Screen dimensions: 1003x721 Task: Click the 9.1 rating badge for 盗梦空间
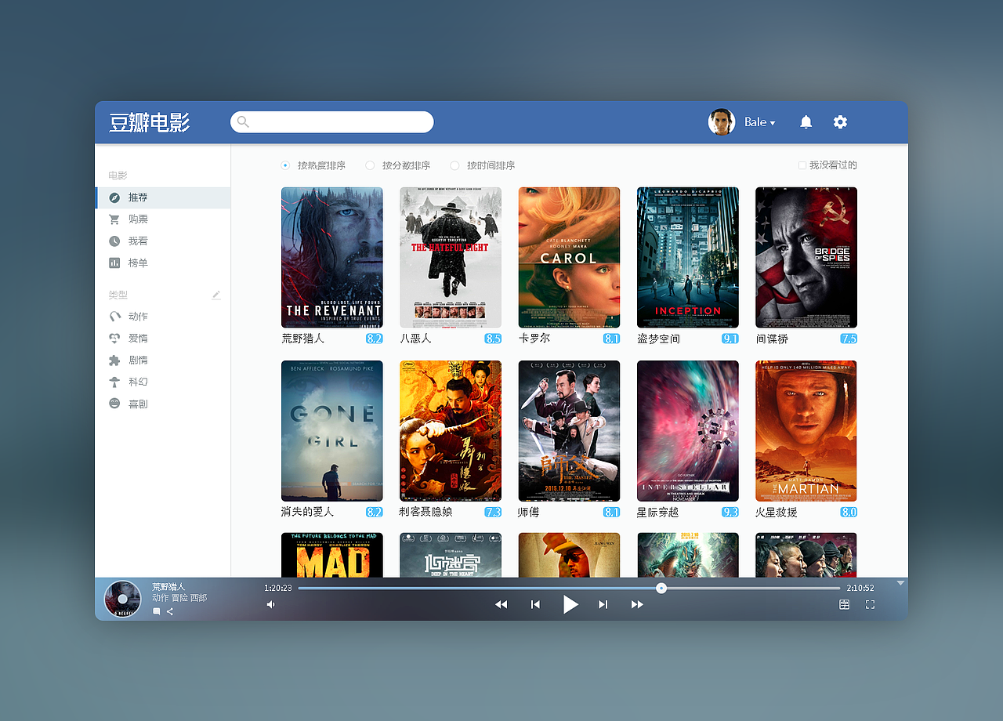click(x=730, y=339)
